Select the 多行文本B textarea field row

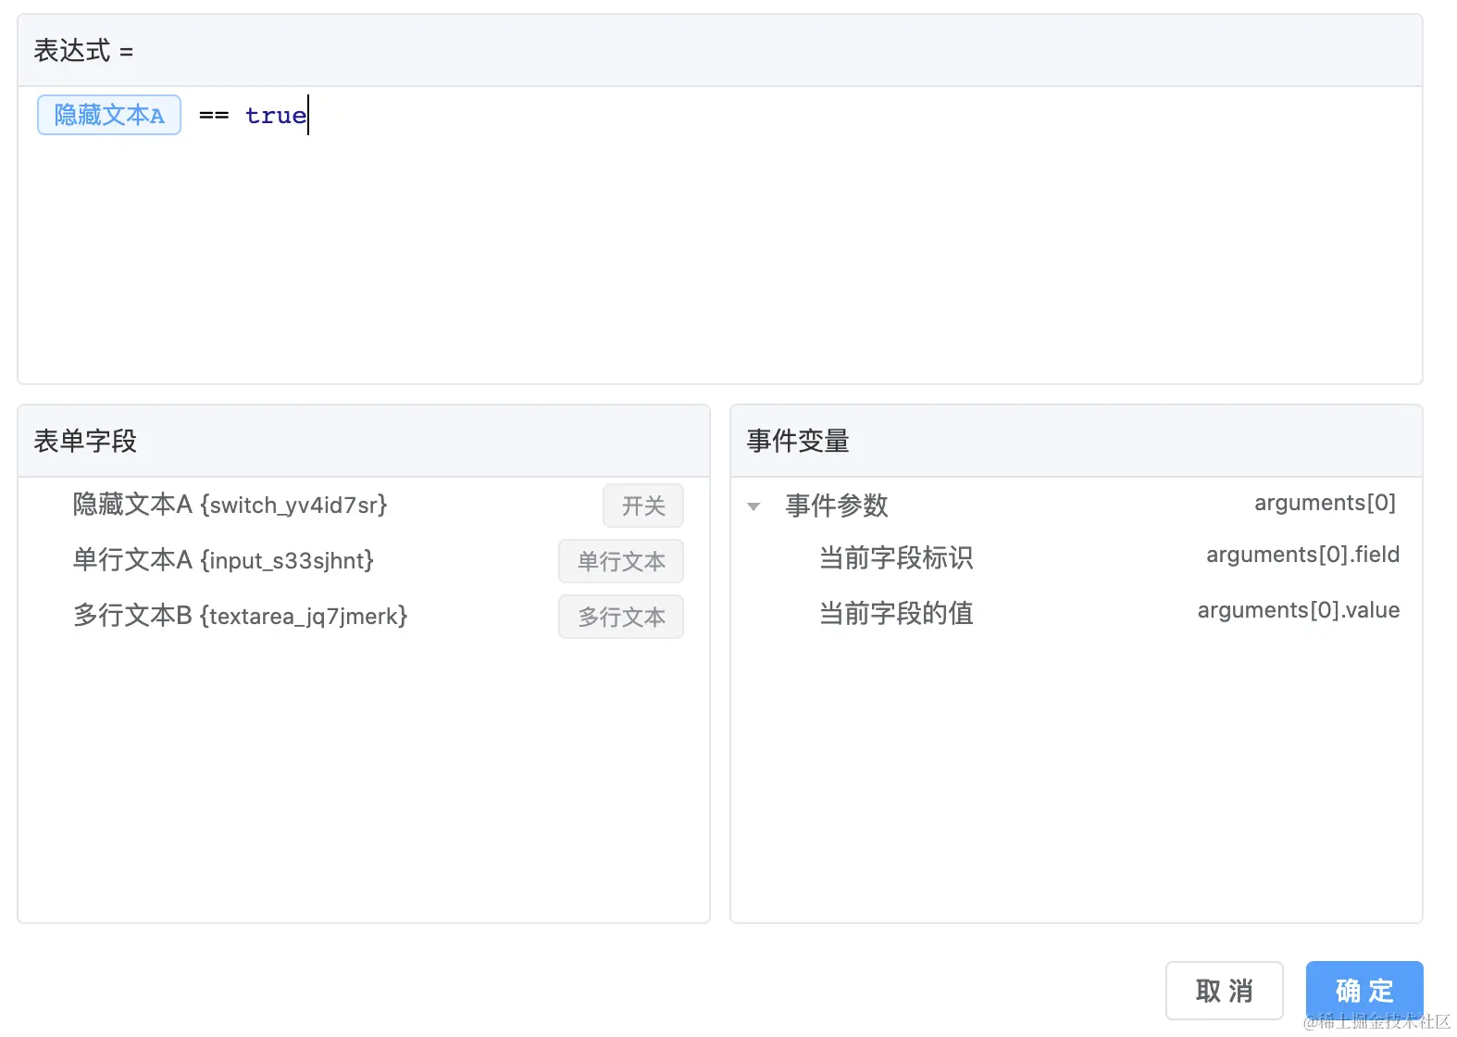[240, 616]
